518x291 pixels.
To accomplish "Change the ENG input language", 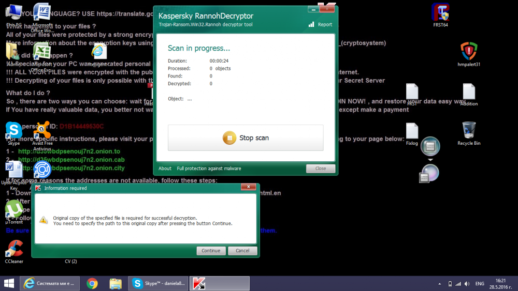I will click(480, 284).
